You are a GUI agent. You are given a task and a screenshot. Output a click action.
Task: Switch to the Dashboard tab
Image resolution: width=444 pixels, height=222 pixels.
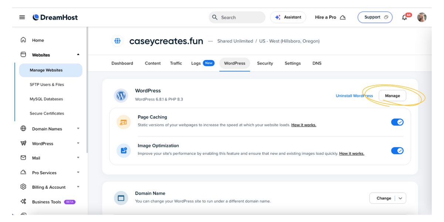122,63
